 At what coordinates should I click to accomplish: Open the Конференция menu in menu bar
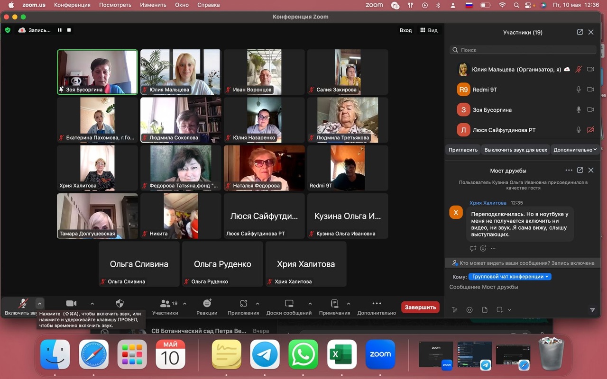tap(72, 5)
